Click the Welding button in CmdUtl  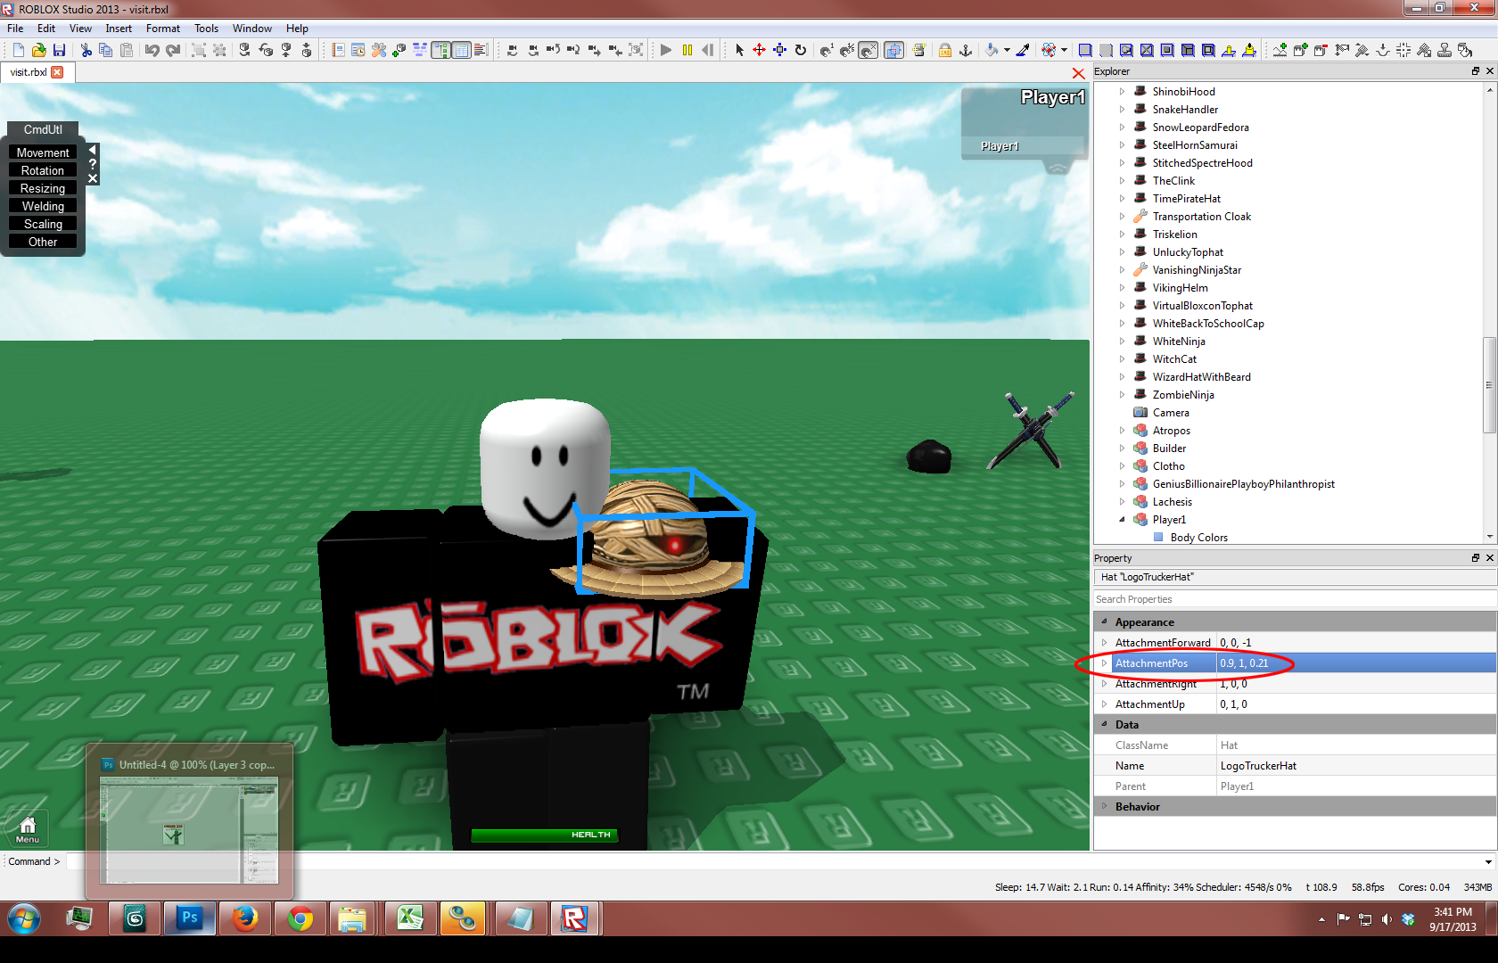(43, 206)
